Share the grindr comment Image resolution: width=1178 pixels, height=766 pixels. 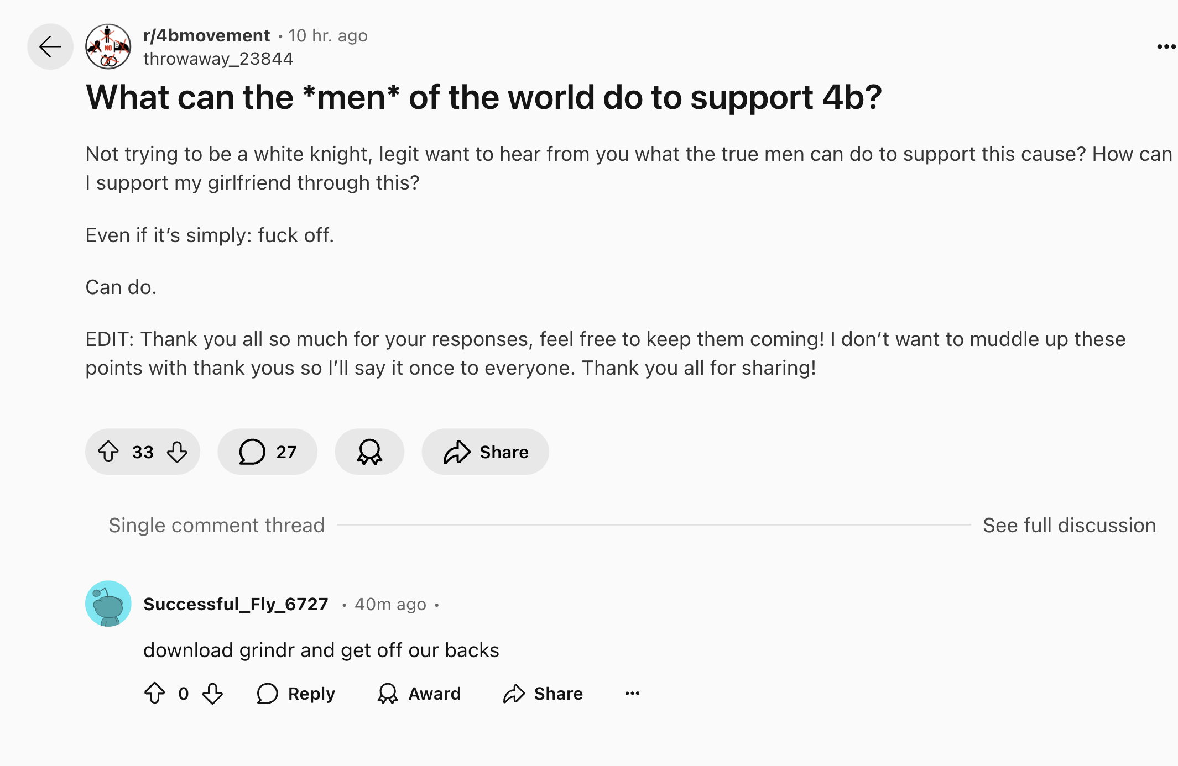pos(543,693)
